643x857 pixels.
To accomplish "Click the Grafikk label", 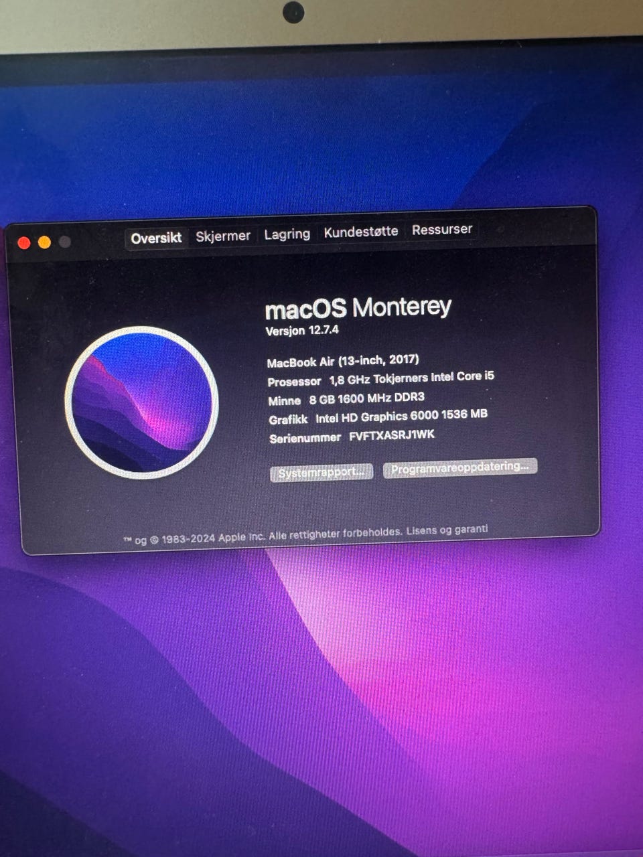I will pyautogui.click(x=288, y=419).
